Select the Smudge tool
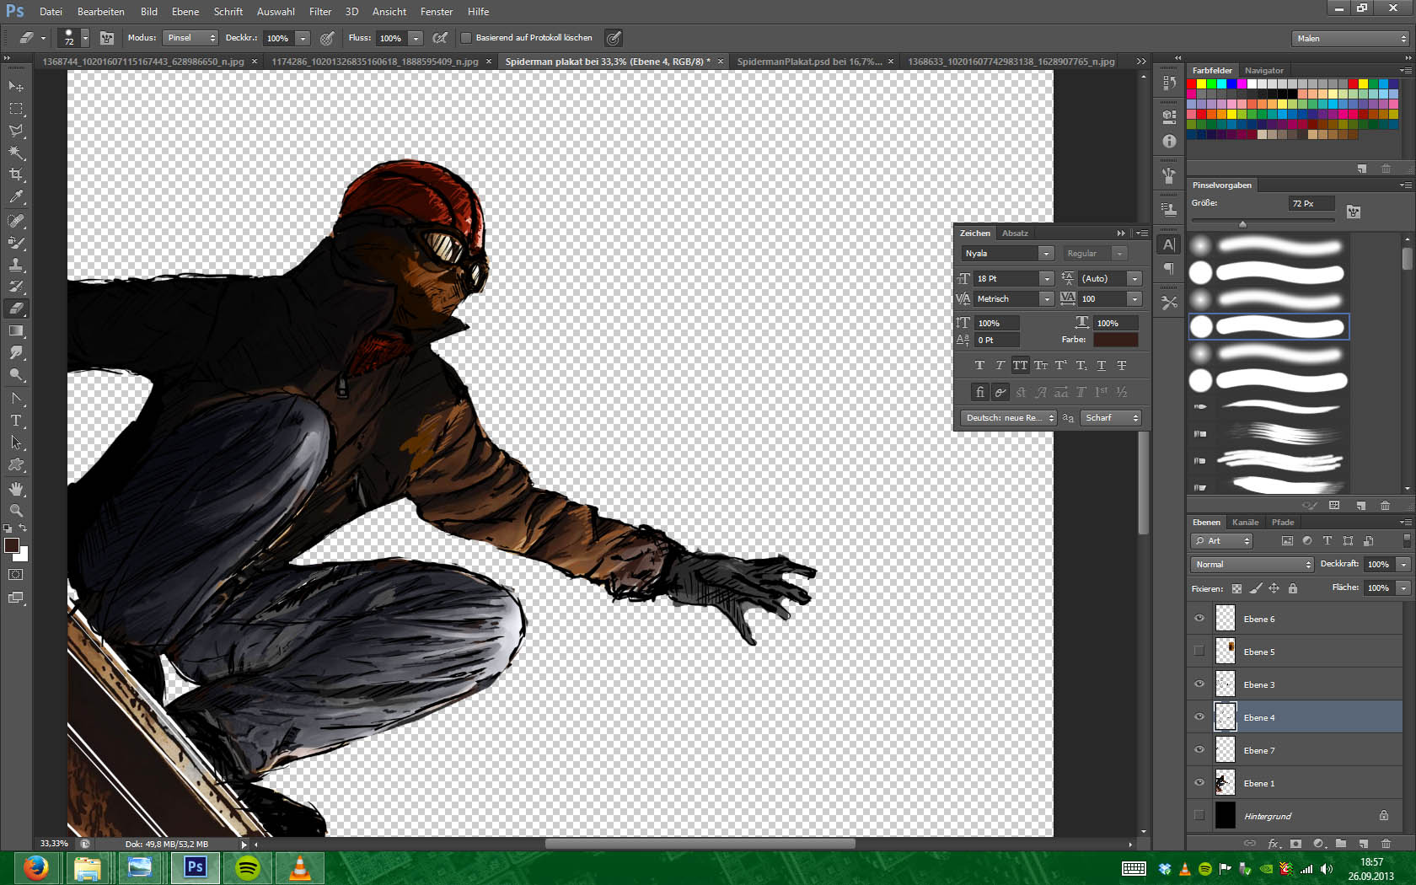This screenshot has height=885, width=1416. [x=16, y=352]
